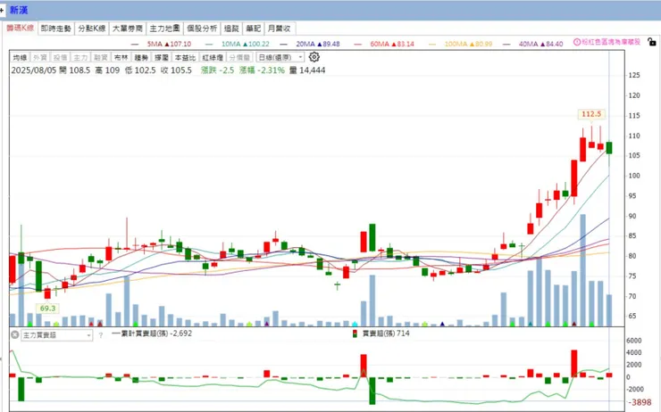Toggle the 紅綠燈 overlay button
Image resolution: width=661 pixels, height=412 pixels.
pos(213,57)
